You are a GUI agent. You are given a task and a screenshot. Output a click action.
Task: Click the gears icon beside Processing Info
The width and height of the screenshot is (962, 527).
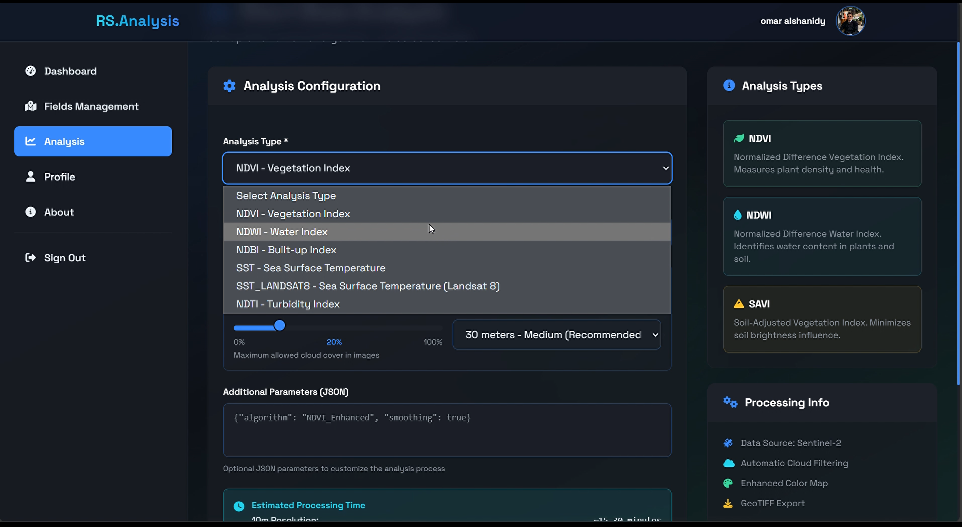point(730,402)
